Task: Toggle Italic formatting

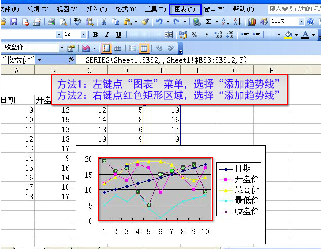Action: (107, 35)
